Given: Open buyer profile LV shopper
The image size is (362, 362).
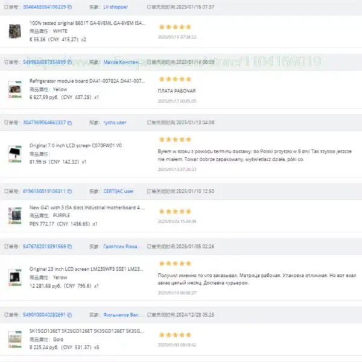Looking at the screenshot, I should point(115,7).
